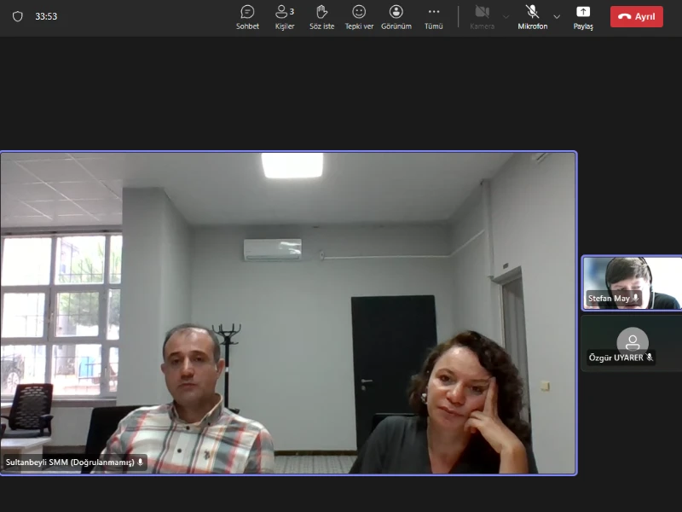Select the Özgür UYARER participant tile
Screen dimensions: 682x512
[632, 342]
